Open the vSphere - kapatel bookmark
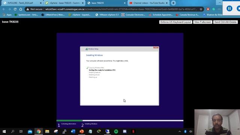The height and width of the screenshot is (135, 240). tap(79, 15)
